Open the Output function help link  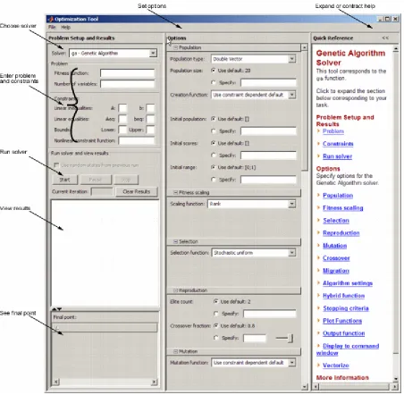(343, 333)
